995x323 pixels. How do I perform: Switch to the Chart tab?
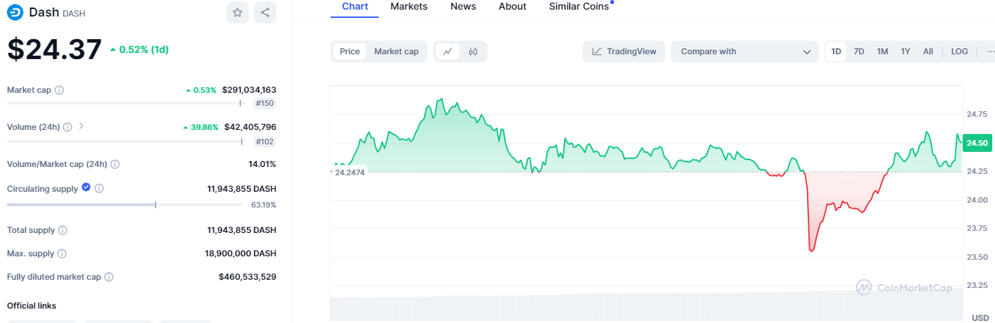coord(355,6)
